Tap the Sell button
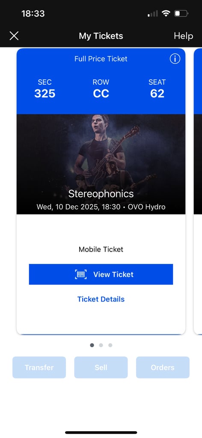 tap(101, 367)
